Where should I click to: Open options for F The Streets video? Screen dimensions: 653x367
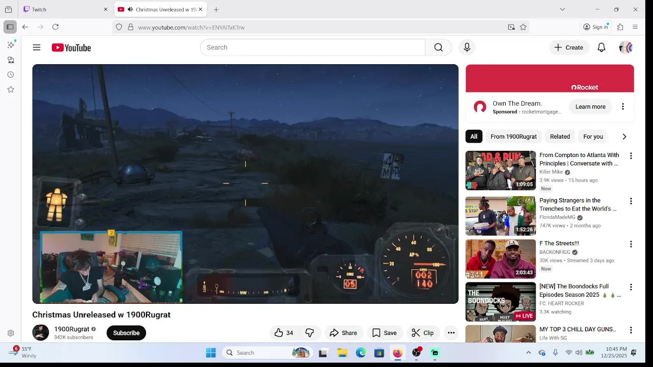[631, 244]
